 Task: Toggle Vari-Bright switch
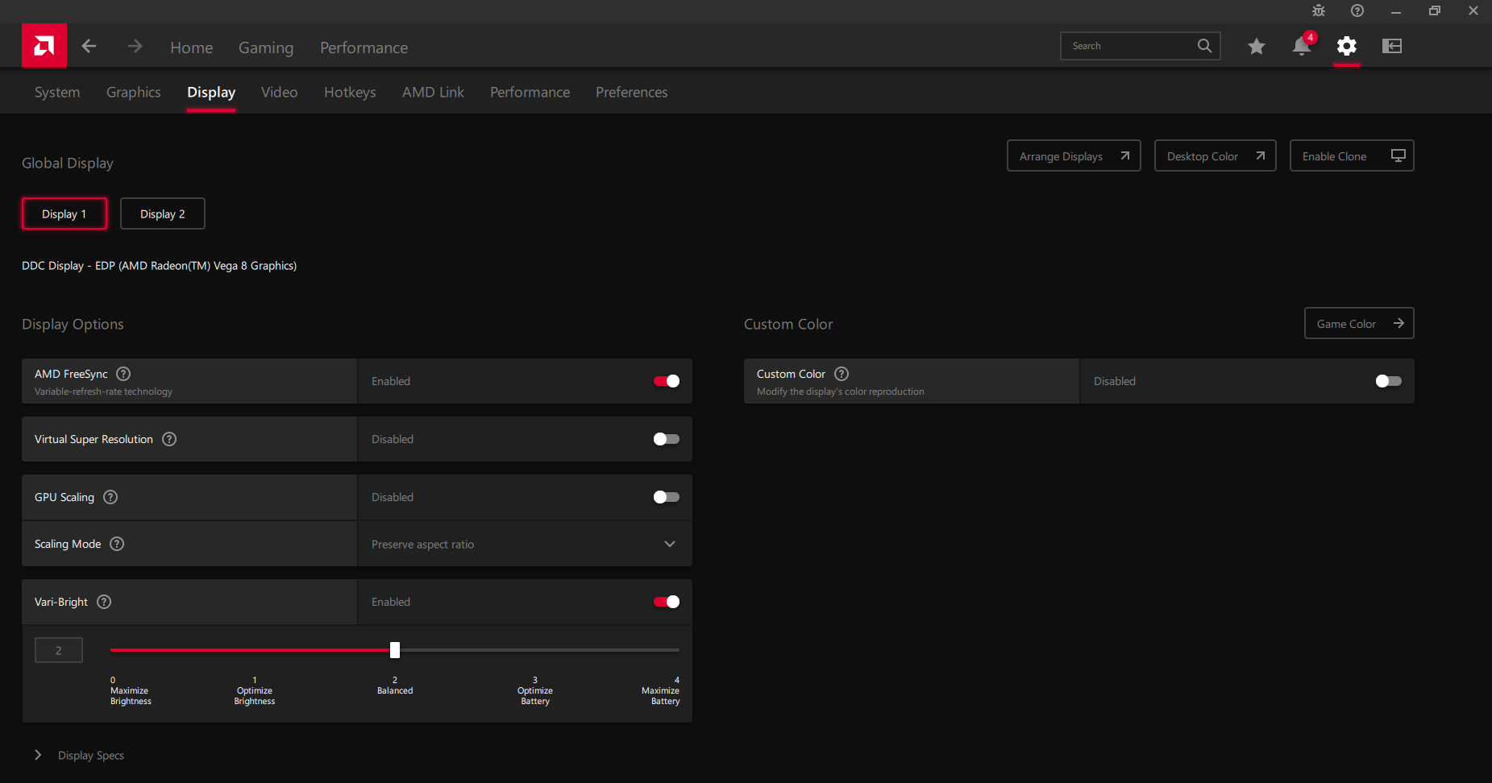click(667, 602)
